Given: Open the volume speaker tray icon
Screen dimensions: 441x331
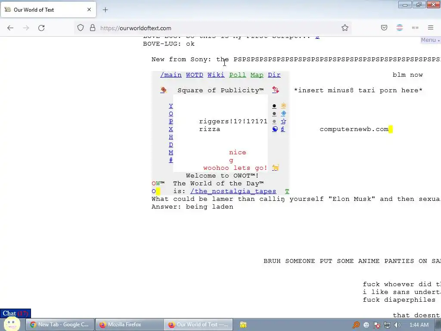Looking at the screenshot, I should point(398,325).
